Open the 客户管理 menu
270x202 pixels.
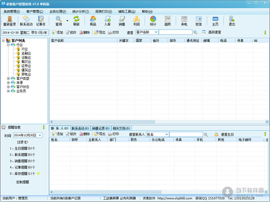pos(35,12)
